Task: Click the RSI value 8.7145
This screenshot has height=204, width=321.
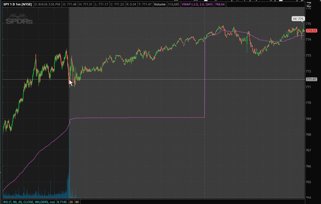Action: [62, 202]
